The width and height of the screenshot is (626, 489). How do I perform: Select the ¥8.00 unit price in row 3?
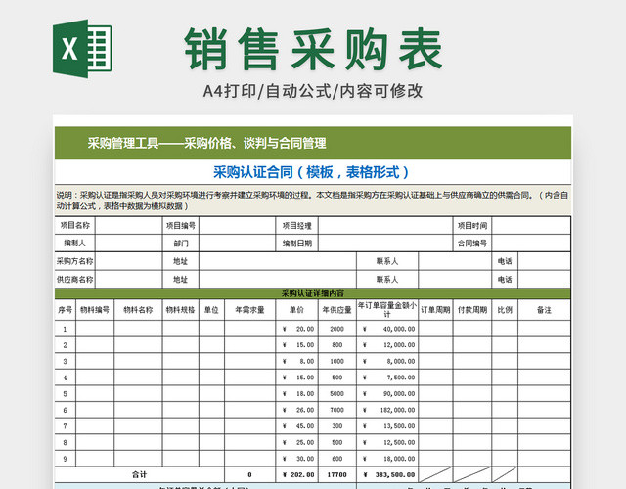pyautogui.click(x=296, y=361)
